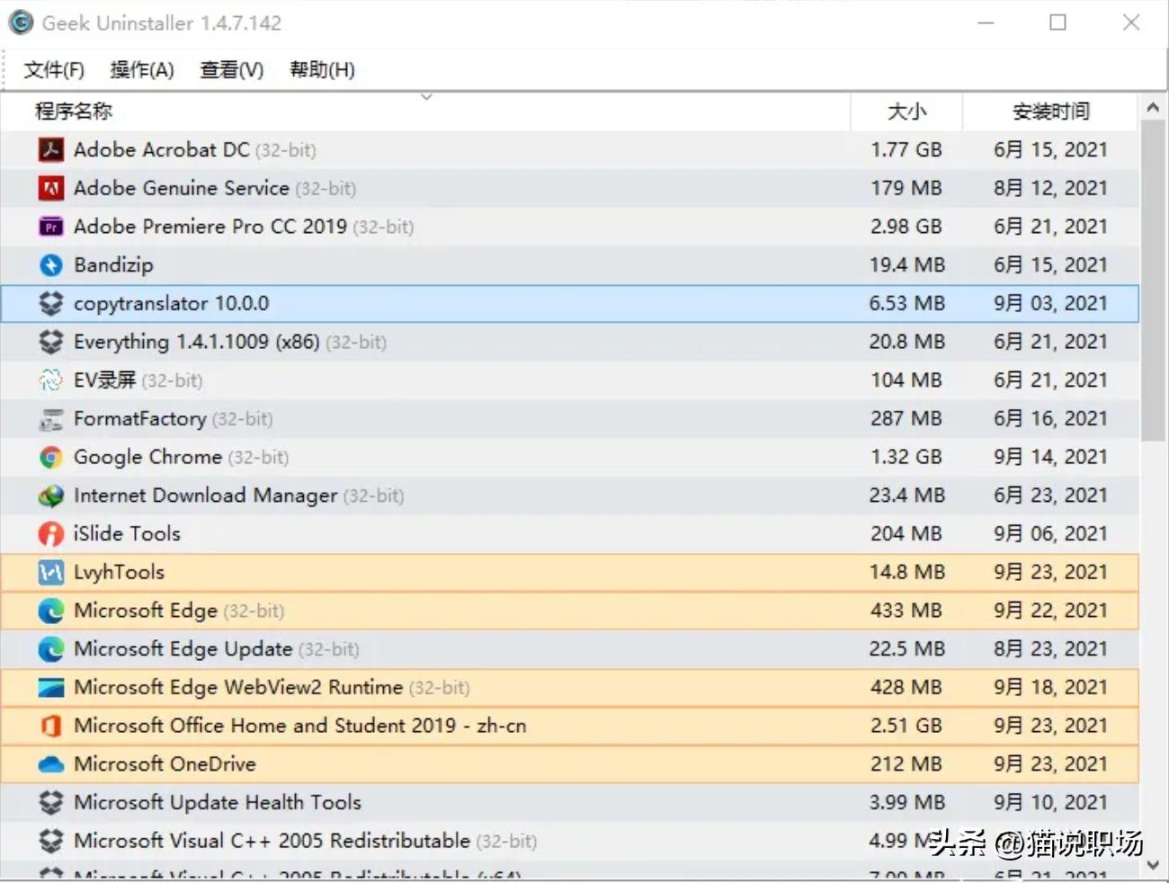This screenshot has width=1169, height=883.
Task: Click the Microsoft Edge icon
Action: [x=51, y=610]
